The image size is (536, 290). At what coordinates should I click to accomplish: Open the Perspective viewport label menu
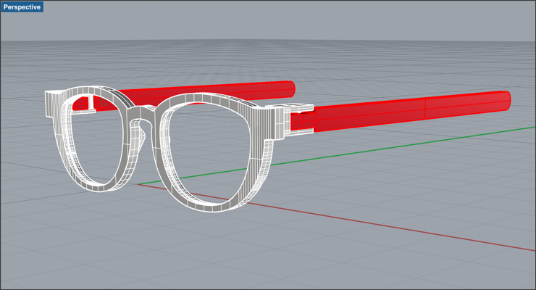click(22, 7)
